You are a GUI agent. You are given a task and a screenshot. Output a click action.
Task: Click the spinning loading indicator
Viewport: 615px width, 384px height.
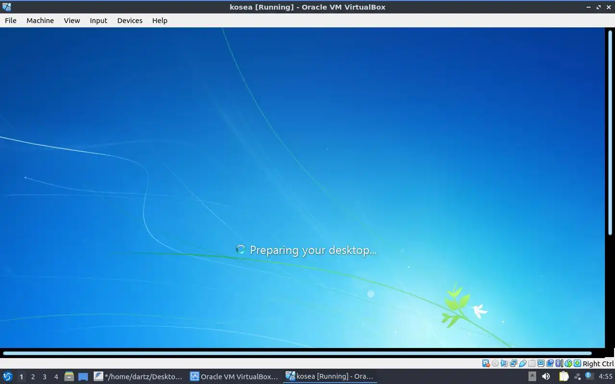pyautogui.click(x=241, y=249)
